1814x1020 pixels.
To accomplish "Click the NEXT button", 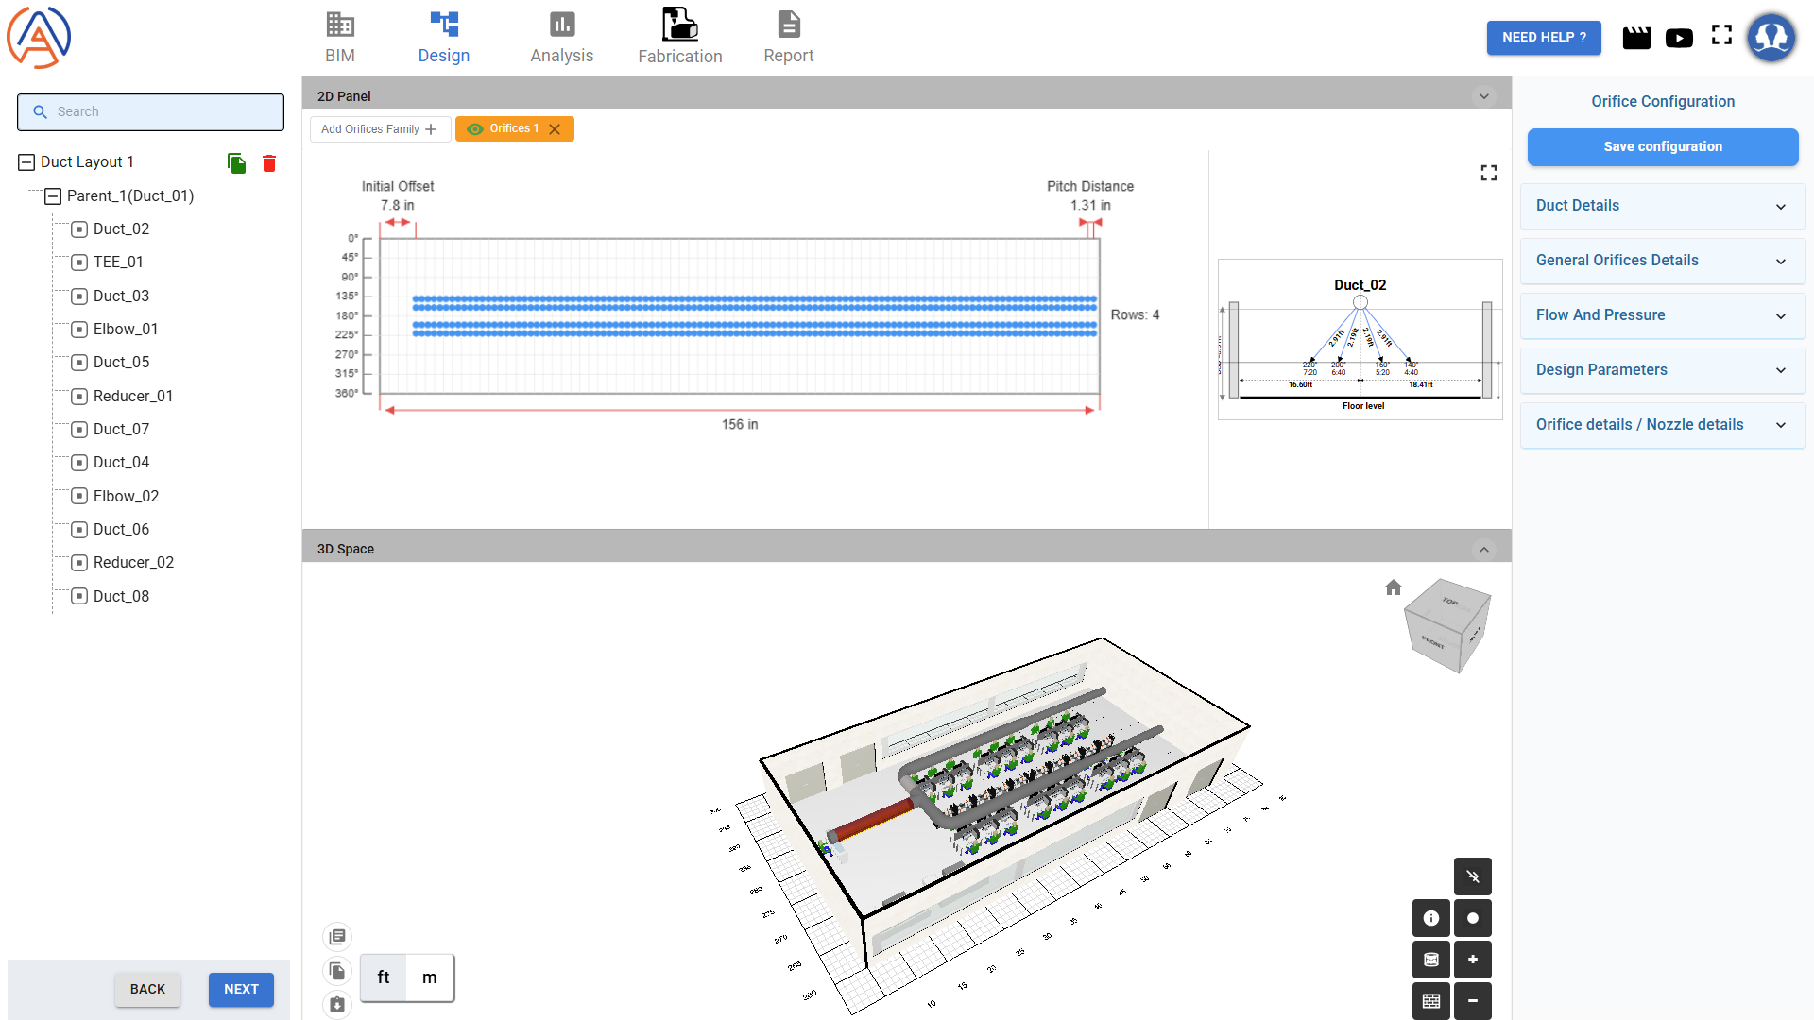I will point(241,989).
